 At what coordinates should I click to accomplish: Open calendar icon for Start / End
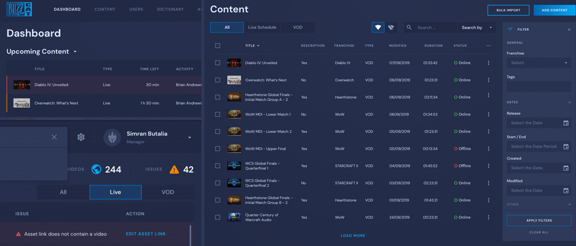pyautogui.click(x=566, y=147)
